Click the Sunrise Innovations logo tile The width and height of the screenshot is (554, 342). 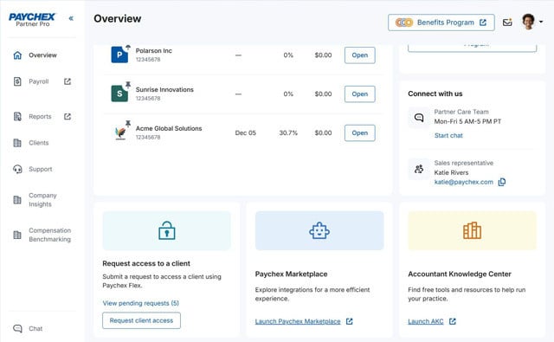(x=119, y=94)
